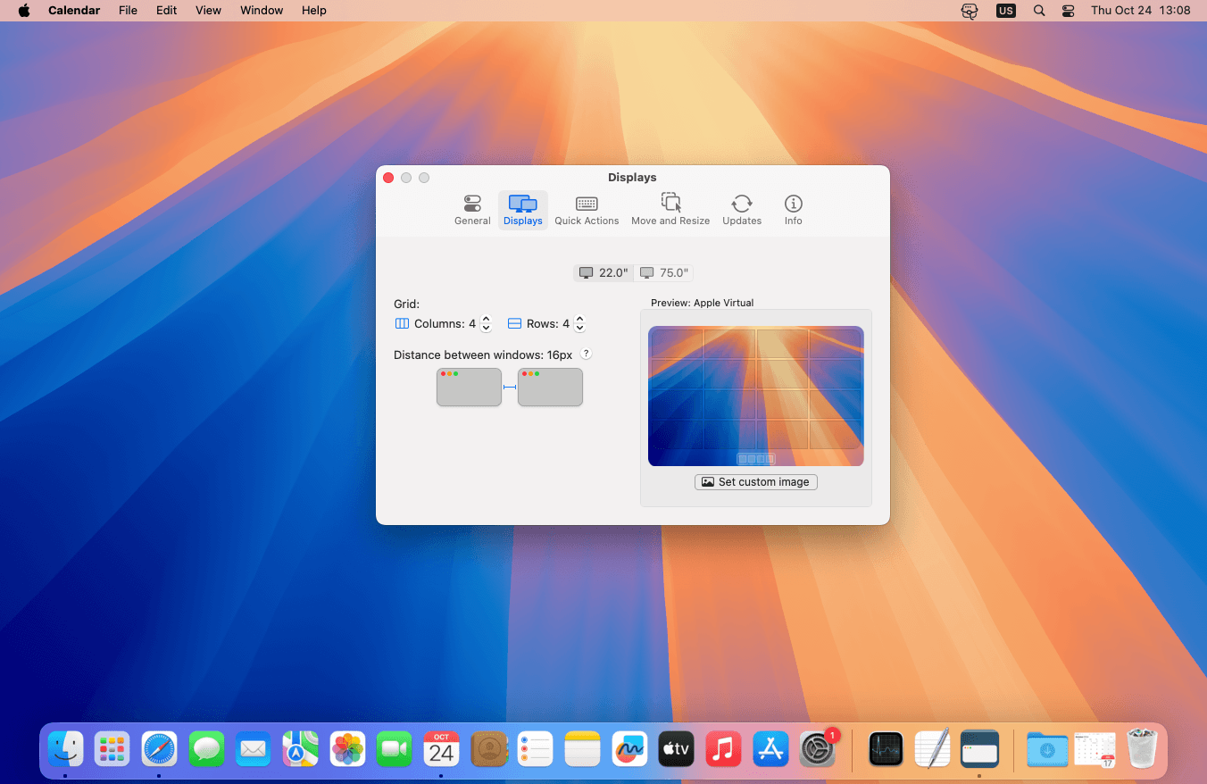Open the minimized calendar window in dock
This screenshot has width=1207, height=784.
[x=1095, y=749]
